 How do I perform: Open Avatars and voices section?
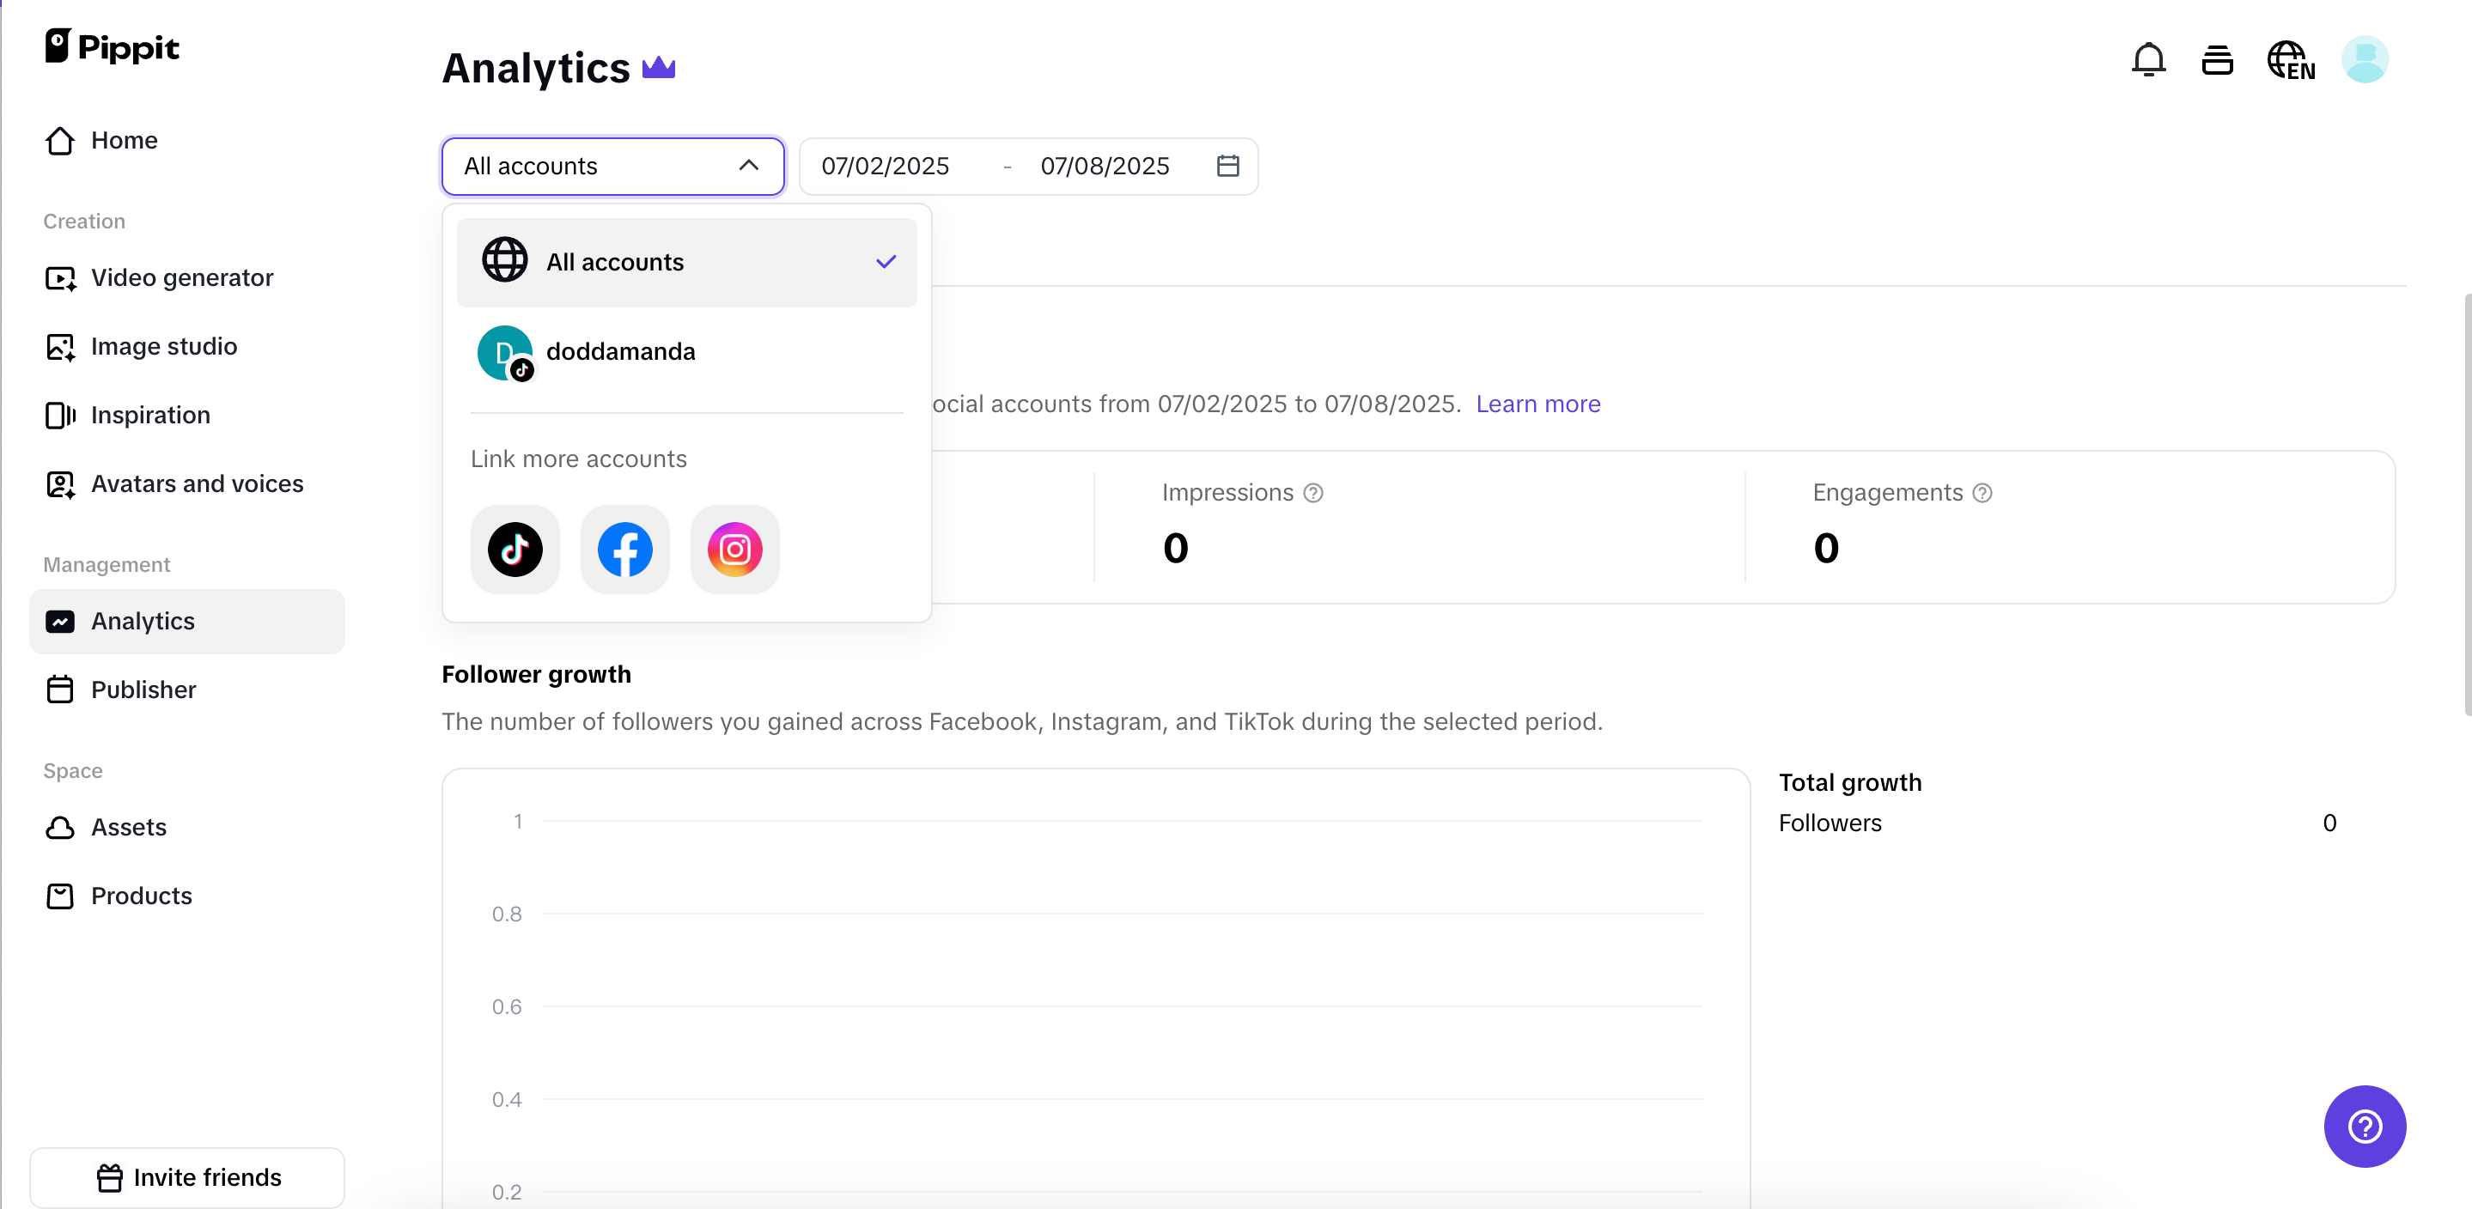click(x=197, y=483)
